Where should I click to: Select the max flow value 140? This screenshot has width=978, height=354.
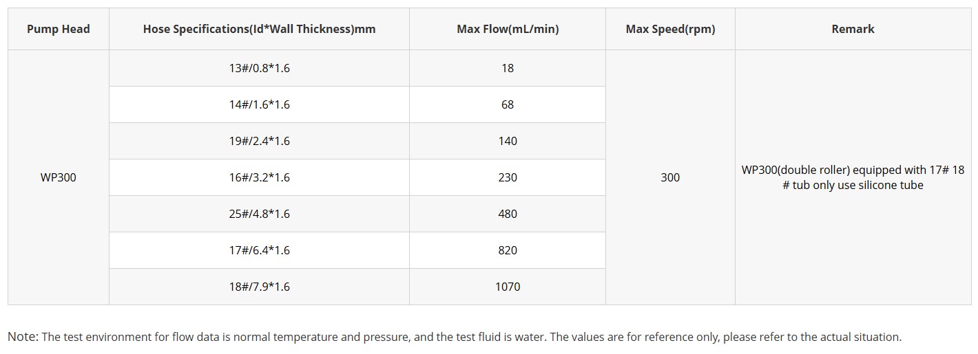(x=508, y=141)
